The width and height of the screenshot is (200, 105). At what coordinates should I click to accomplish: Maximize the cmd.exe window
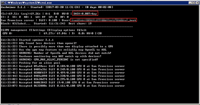194,3
